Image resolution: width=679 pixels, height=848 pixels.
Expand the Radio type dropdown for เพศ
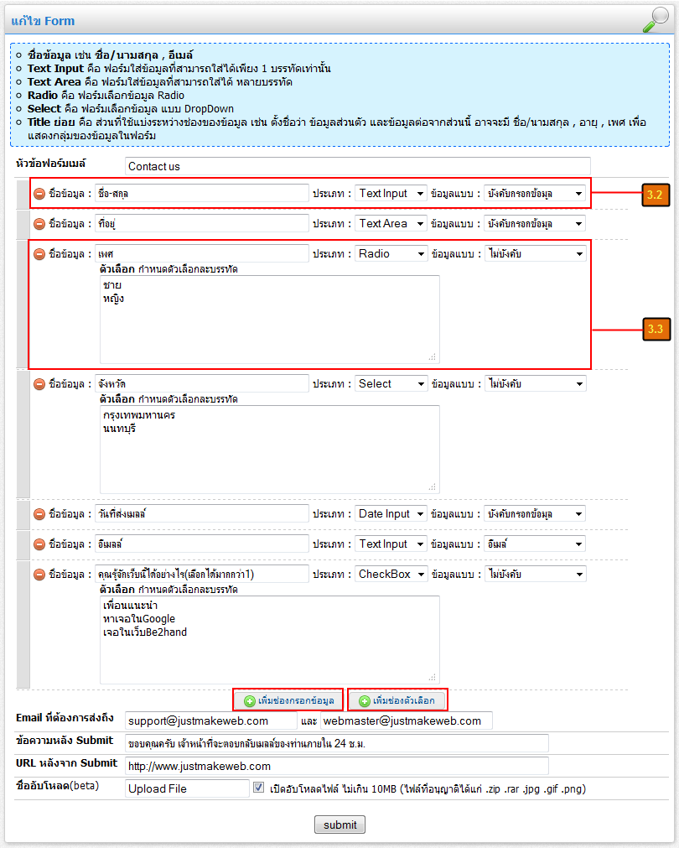[x=391, y=254]
